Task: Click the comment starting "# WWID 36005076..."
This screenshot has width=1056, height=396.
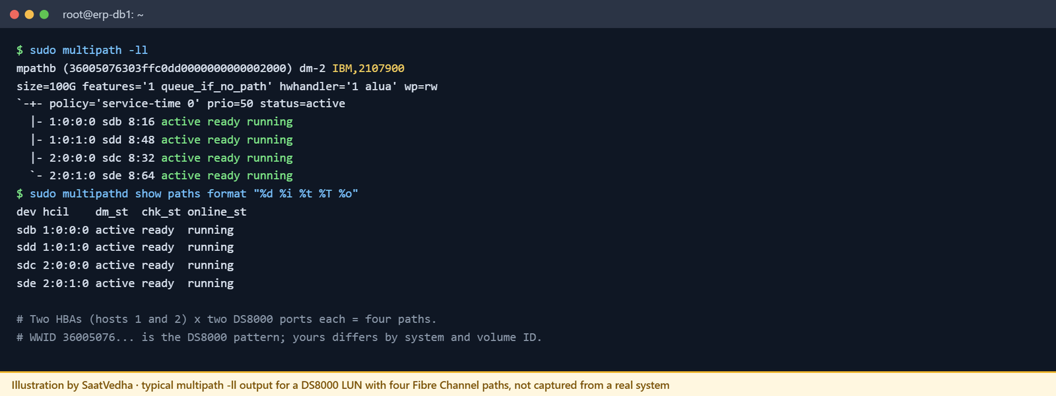Action: tap(279, 337)
